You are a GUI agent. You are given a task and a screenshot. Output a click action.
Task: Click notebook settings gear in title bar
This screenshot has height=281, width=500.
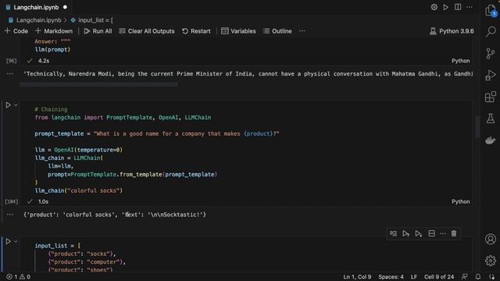coord(434,7)
